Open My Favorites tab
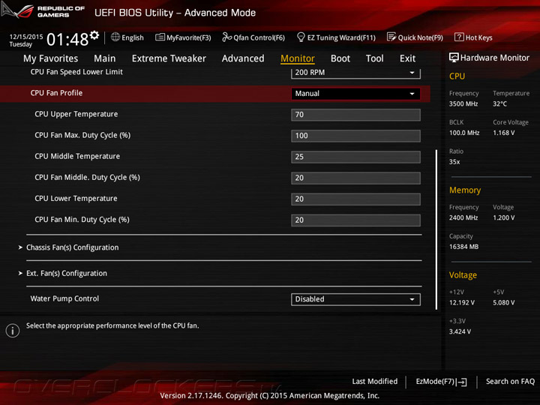 (51, 58)
